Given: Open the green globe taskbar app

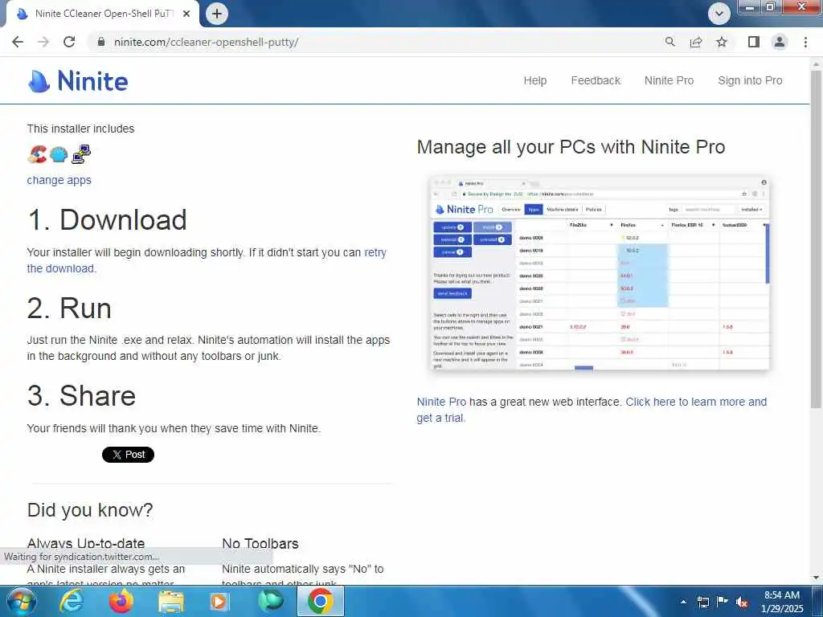Looking at the screenshot, I should [x=271, y=601].
